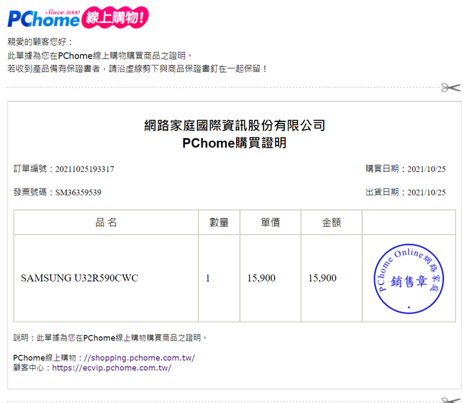Click the 金額 column header

331,222
